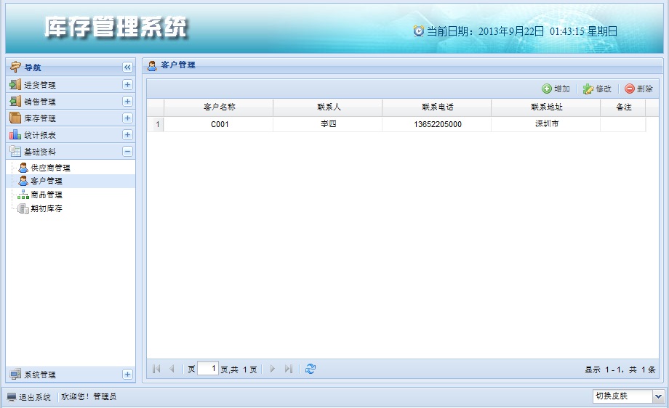Click the 删除 delete button
Screen dimensions: 669x408
click(638, 89)
